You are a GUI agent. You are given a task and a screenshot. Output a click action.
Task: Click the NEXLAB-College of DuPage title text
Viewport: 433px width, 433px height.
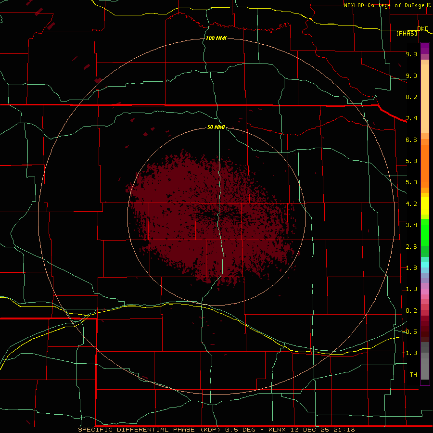(384, 5)
